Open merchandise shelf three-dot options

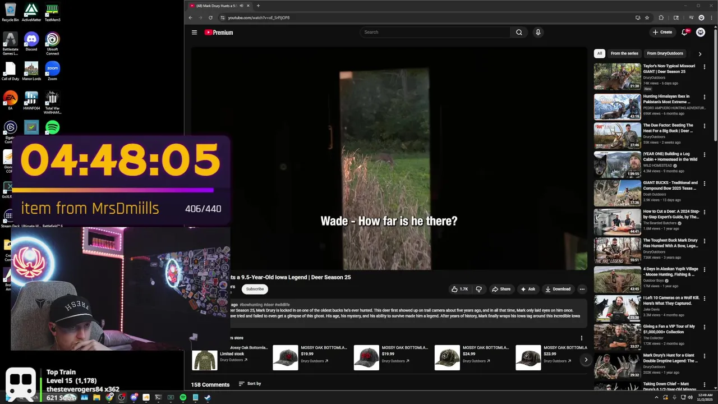point(581,338)
